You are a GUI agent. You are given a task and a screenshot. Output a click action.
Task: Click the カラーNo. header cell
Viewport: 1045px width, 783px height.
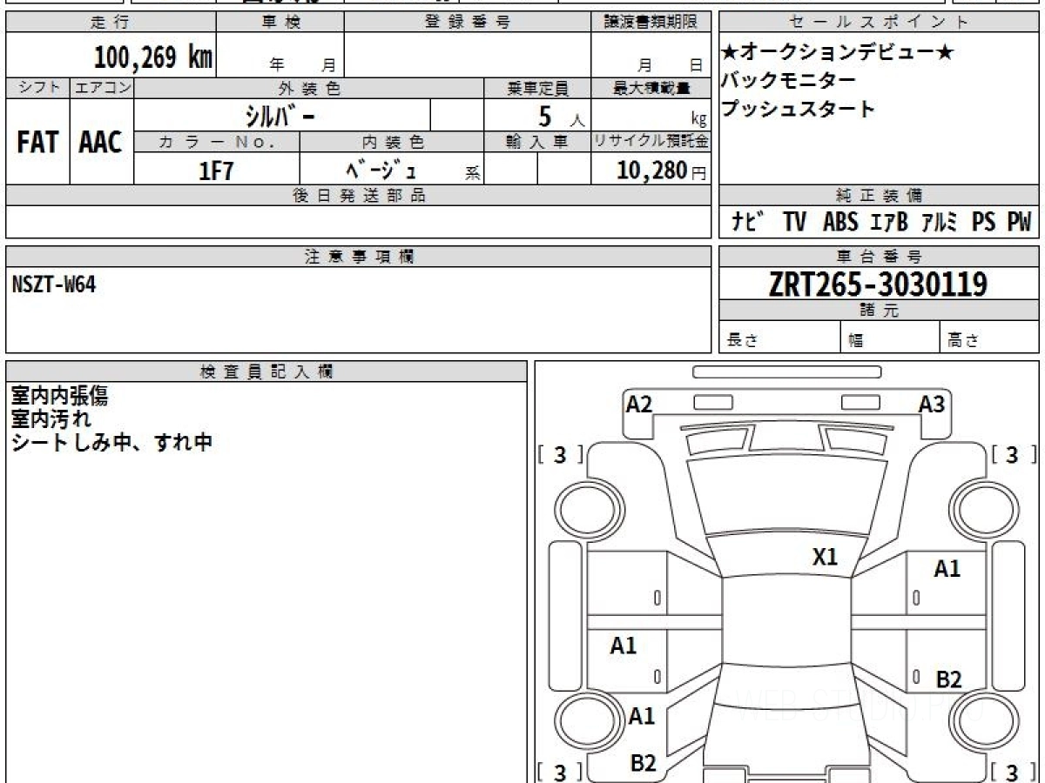click(217, 142)
